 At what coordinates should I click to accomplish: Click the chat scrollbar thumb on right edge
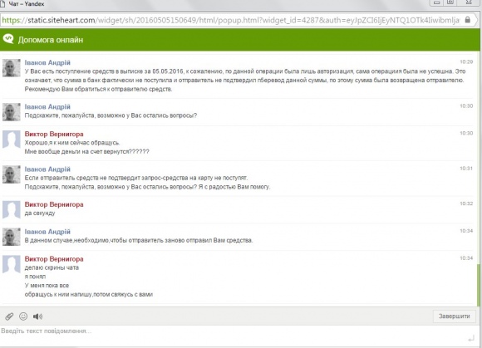click(x=479, y=285)
